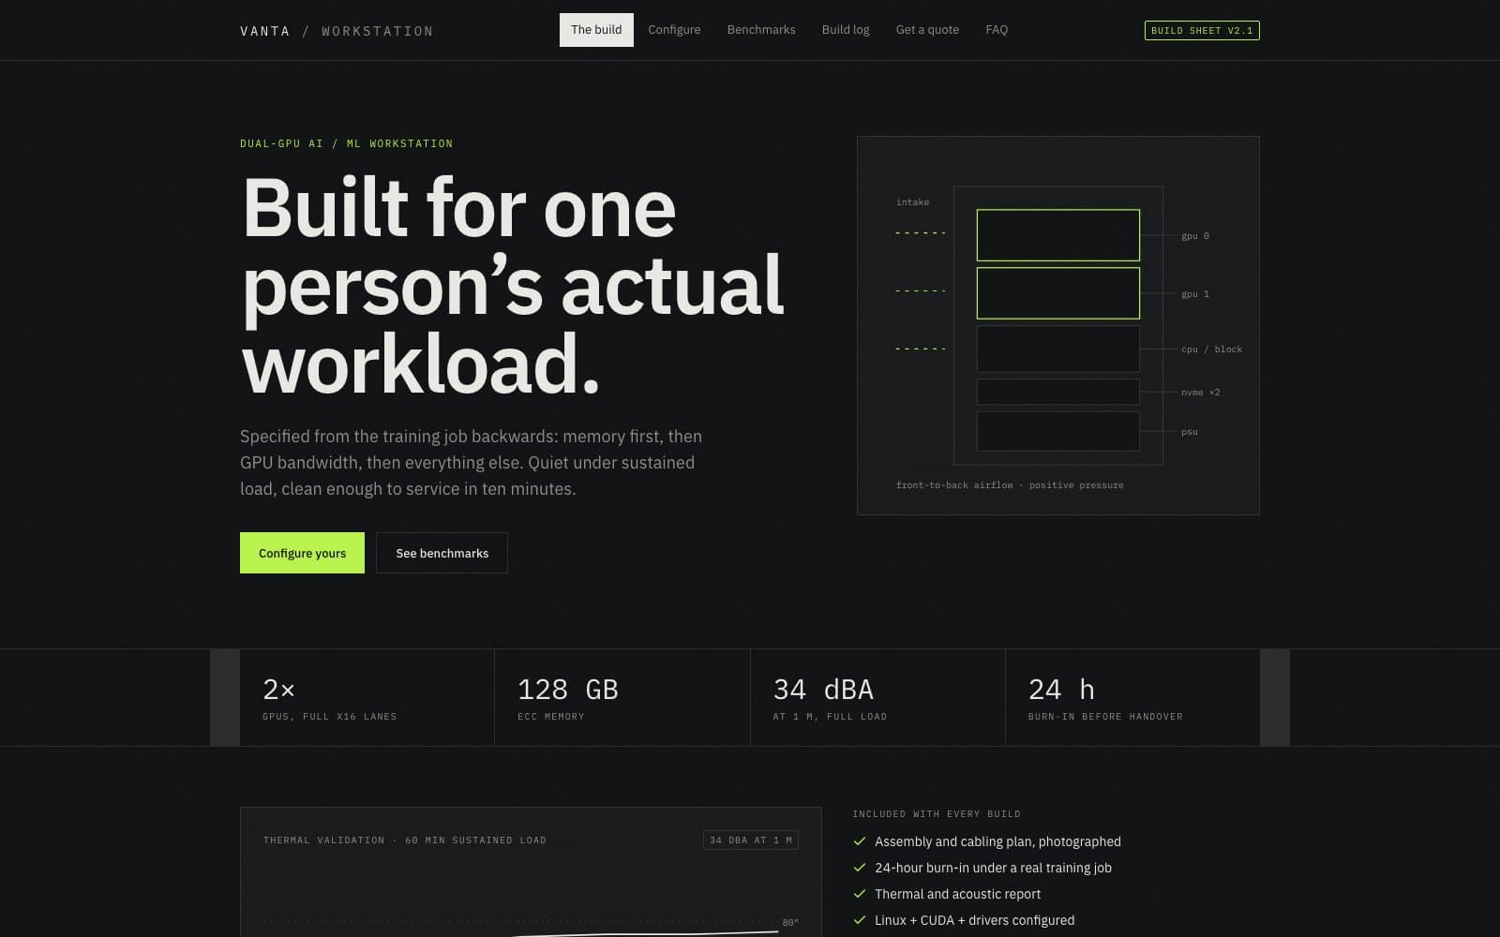The image size is (1500, 937).
Task: Click the 'gpu 1' diagram label
Action: point(1195,294)
